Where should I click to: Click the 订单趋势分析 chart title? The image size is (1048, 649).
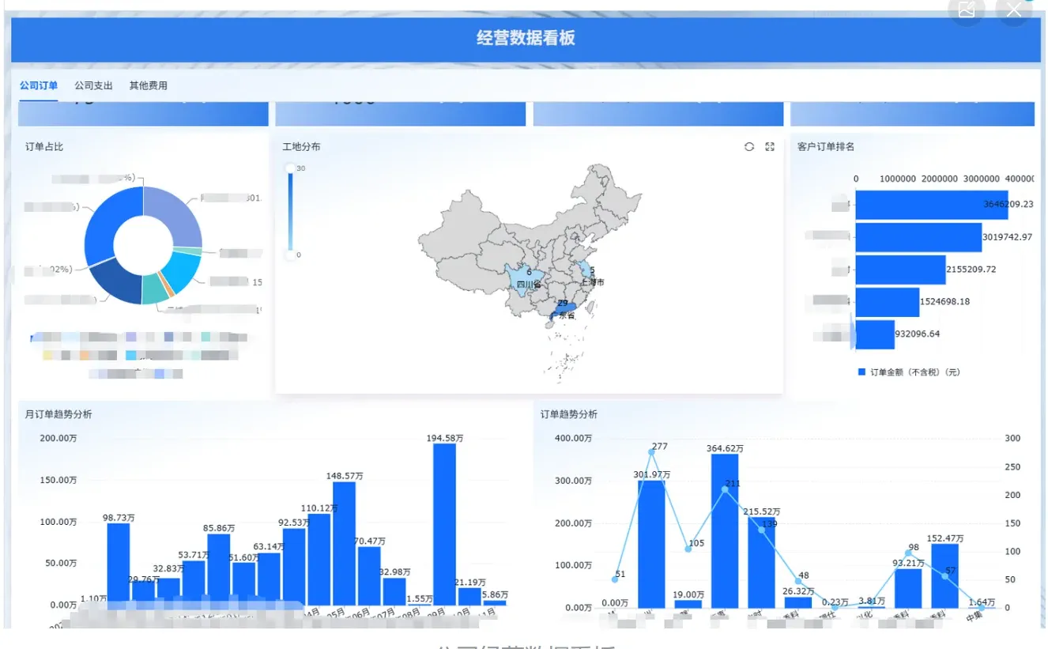tap(569, 414)
